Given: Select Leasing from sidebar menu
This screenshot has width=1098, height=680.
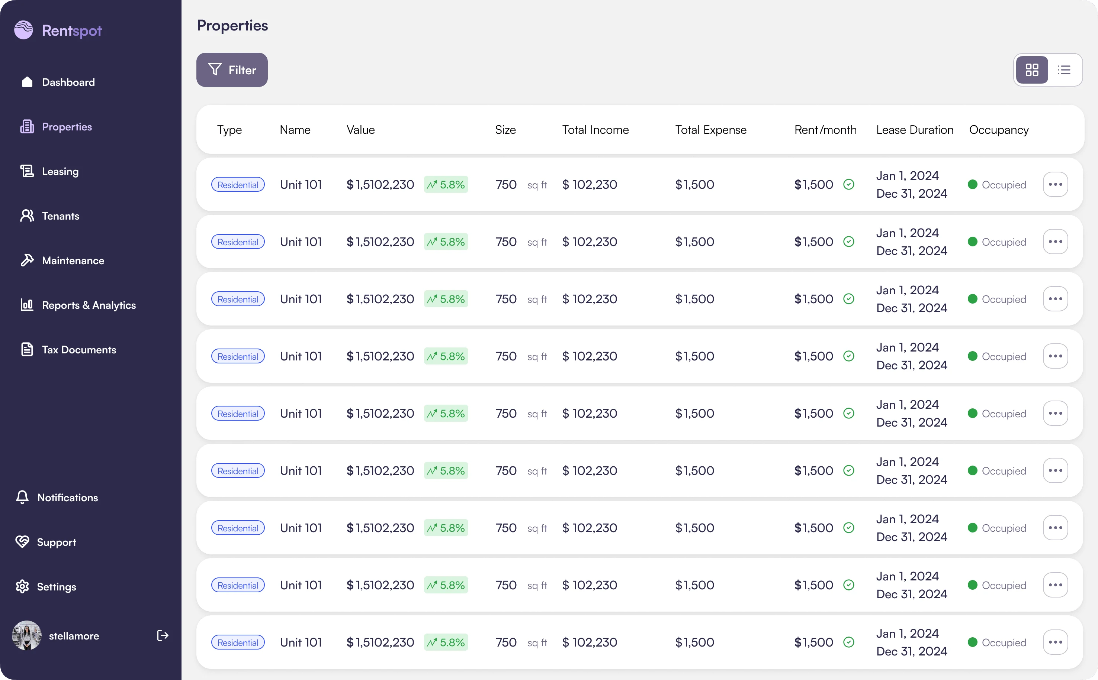Looking at the screenshot, I should pos(60,171).
